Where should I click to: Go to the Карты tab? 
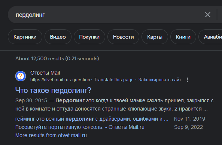[155, 37]
